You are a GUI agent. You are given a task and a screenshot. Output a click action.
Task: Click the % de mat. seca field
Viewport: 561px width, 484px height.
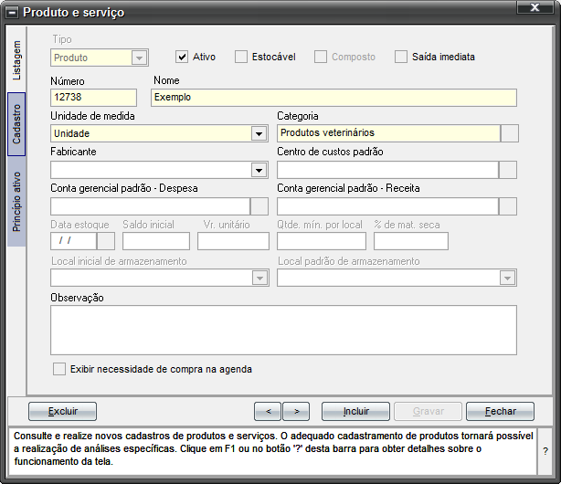tap(411, 241)
